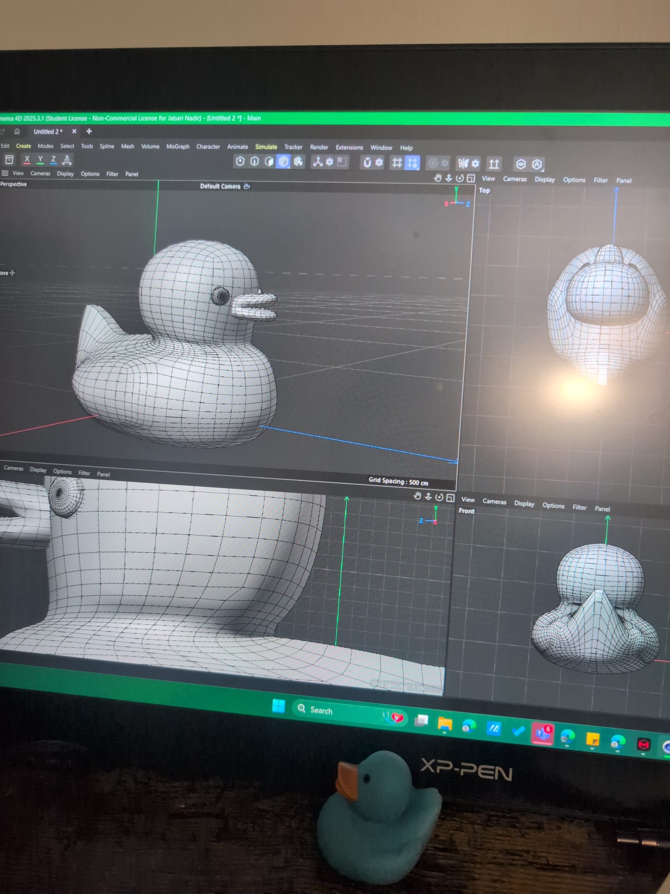Click Perspective viewport hamburger menu icon

tap(5, 173)
